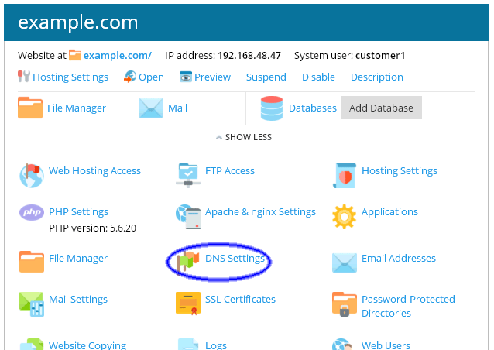This screenshot has width=494, height=350.
Task: Click the FTP Access icon
Action: click(x=188, y=174)
